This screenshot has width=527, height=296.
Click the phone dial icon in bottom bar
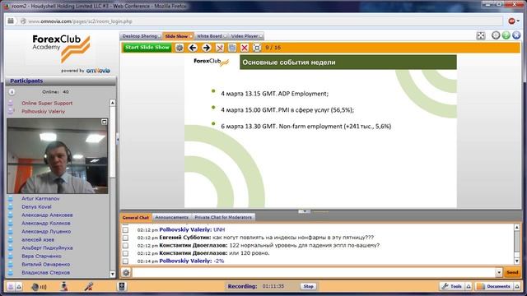[122, 286]
